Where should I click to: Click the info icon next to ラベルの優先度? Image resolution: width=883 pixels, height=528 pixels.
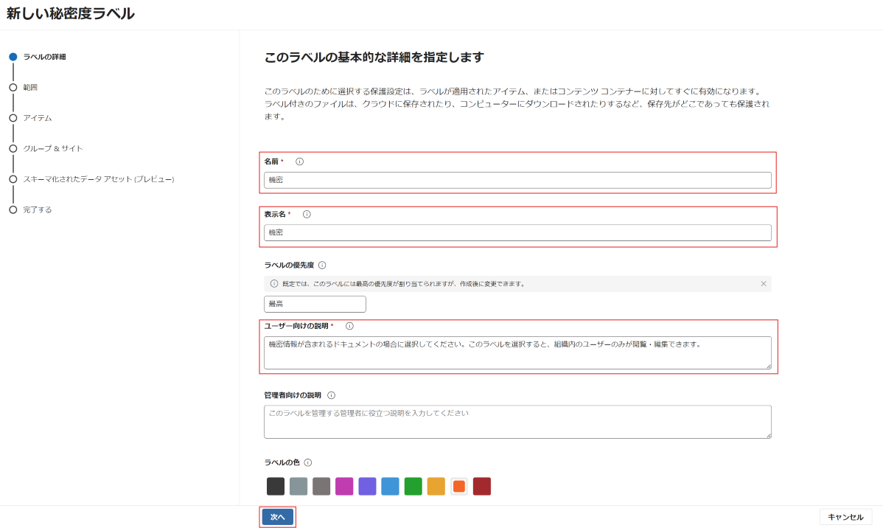[x=322, y=265]
